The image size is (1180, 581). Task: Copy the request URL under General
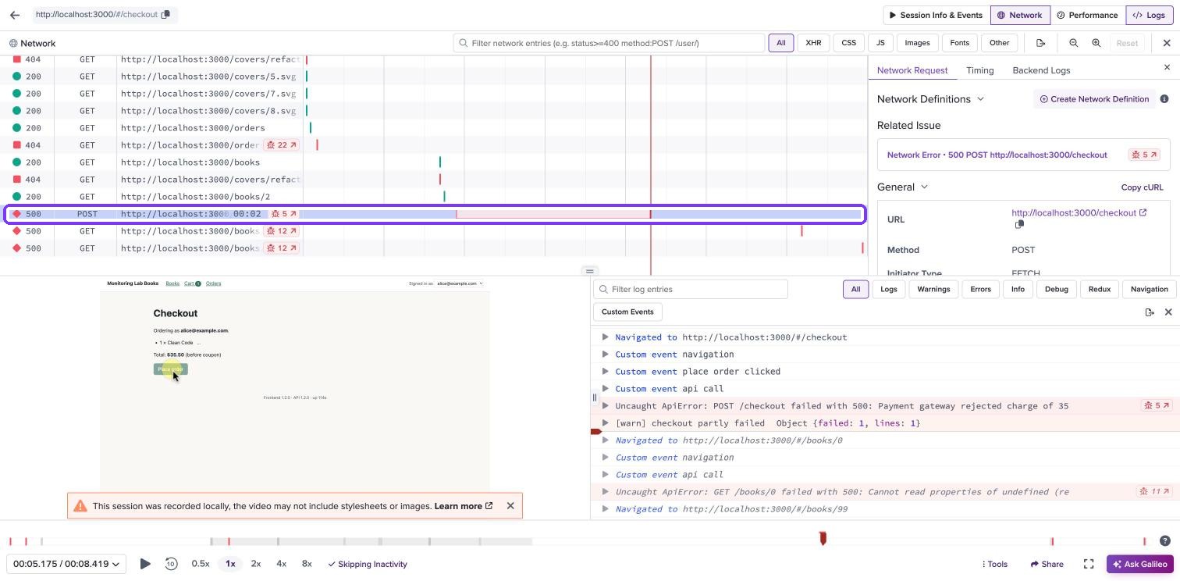click(1019, 225)
